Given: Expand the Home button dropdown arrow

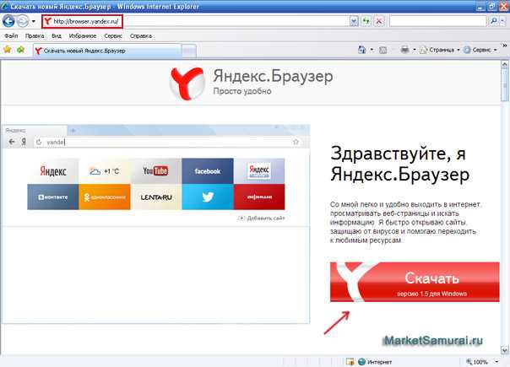Looking at the screenshot, I should point(372,50).
